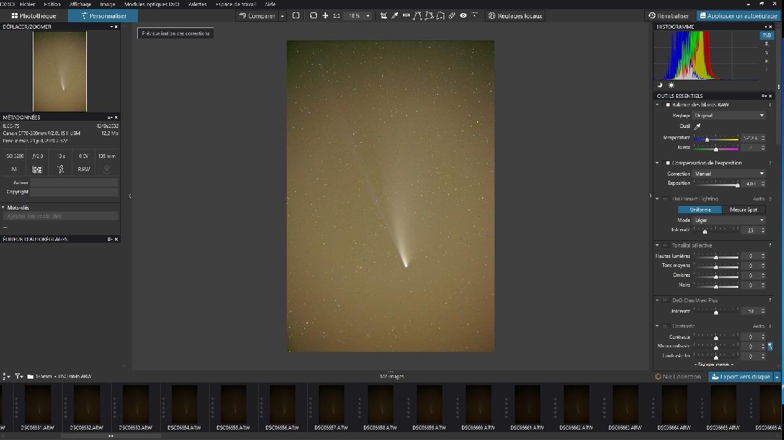This screenshot has height=440, width=784.
Task: Click the Teinte slider handle
Action: [716, 149]
